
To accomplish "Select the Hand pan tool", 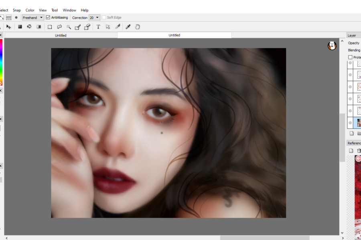I will tap(138, 27).
